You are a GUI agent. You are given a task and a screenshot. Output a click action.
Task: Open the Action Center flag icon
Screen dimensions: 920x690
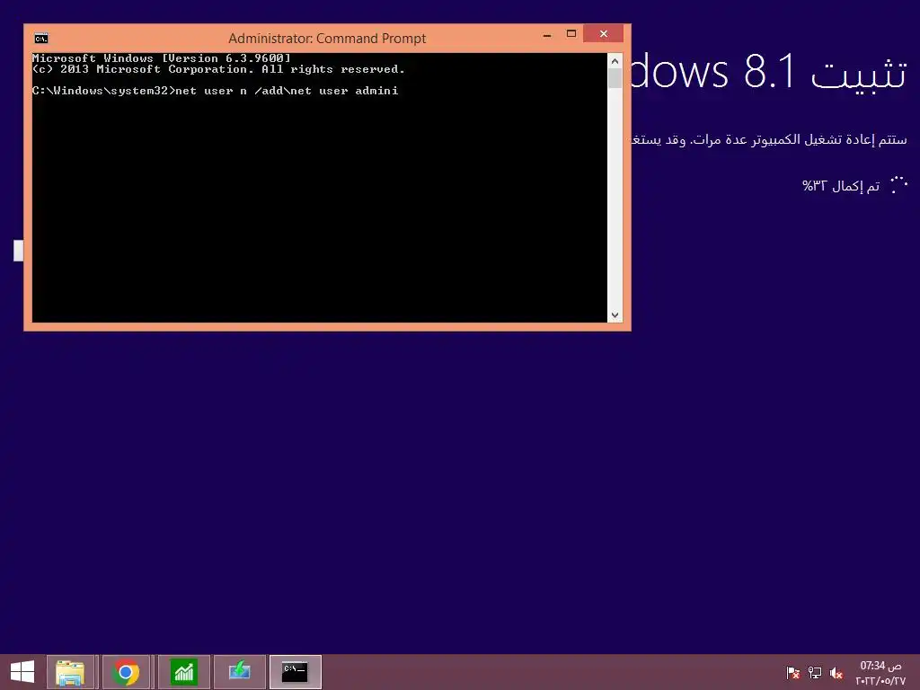pyautogui.click(x=792, y=673)
